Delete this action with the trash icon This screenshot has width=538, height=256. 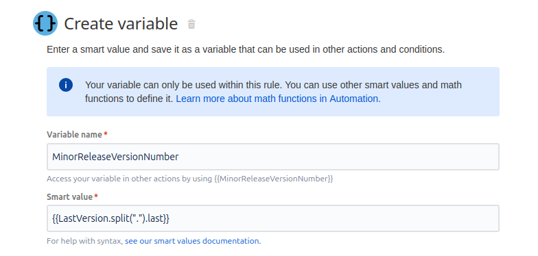pyautogui.click(x=191, y=24)
